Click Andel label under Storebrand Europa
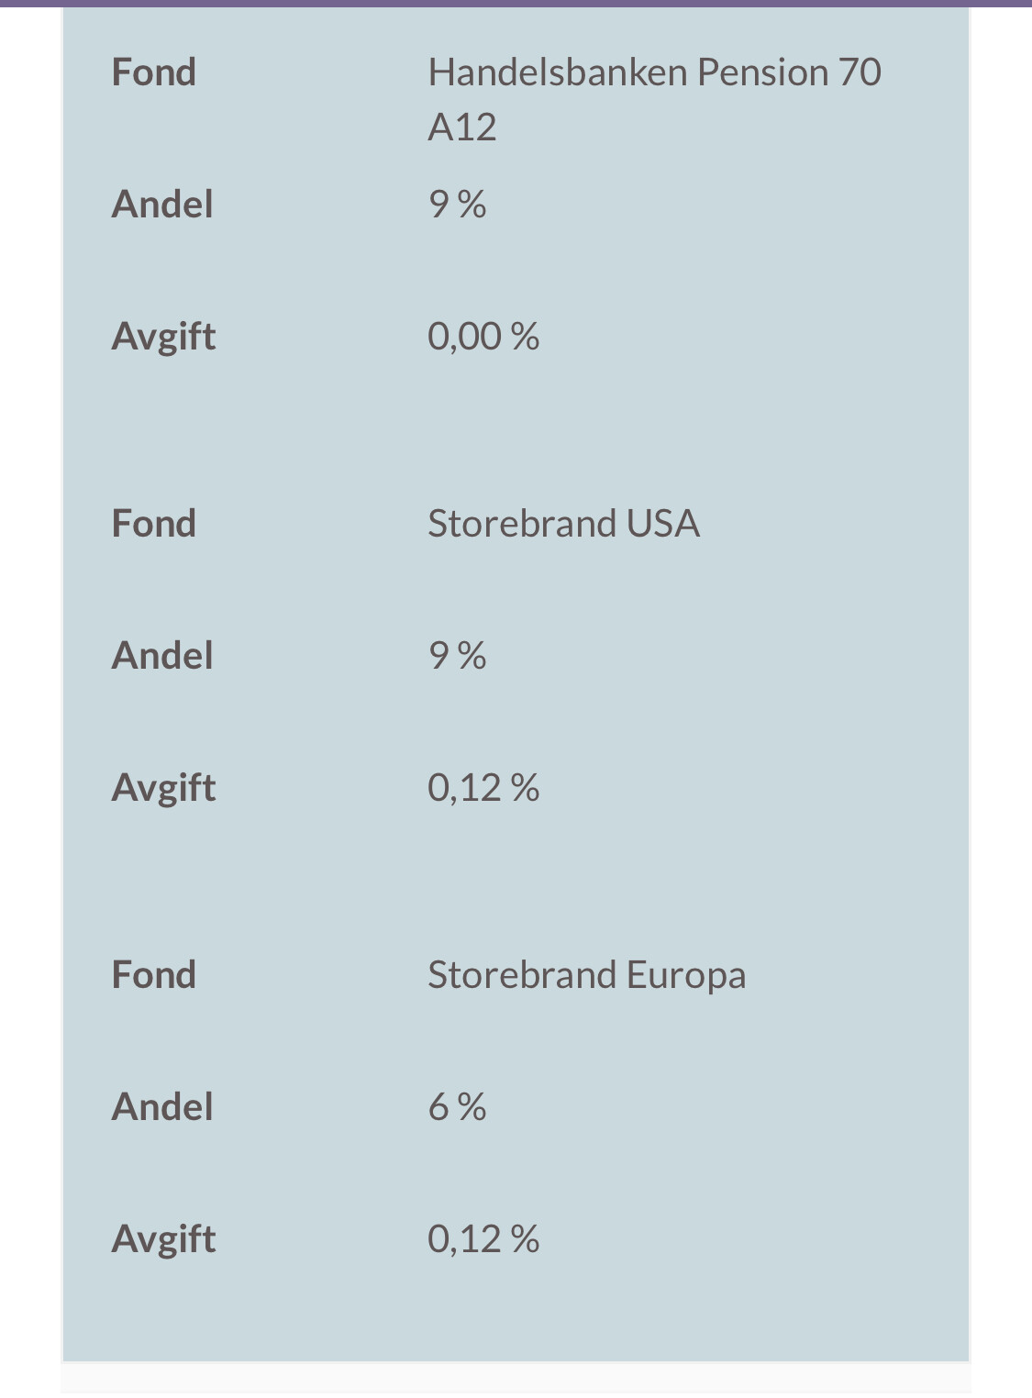This screenshot has width=1032, height=1398. [161, 1106]
